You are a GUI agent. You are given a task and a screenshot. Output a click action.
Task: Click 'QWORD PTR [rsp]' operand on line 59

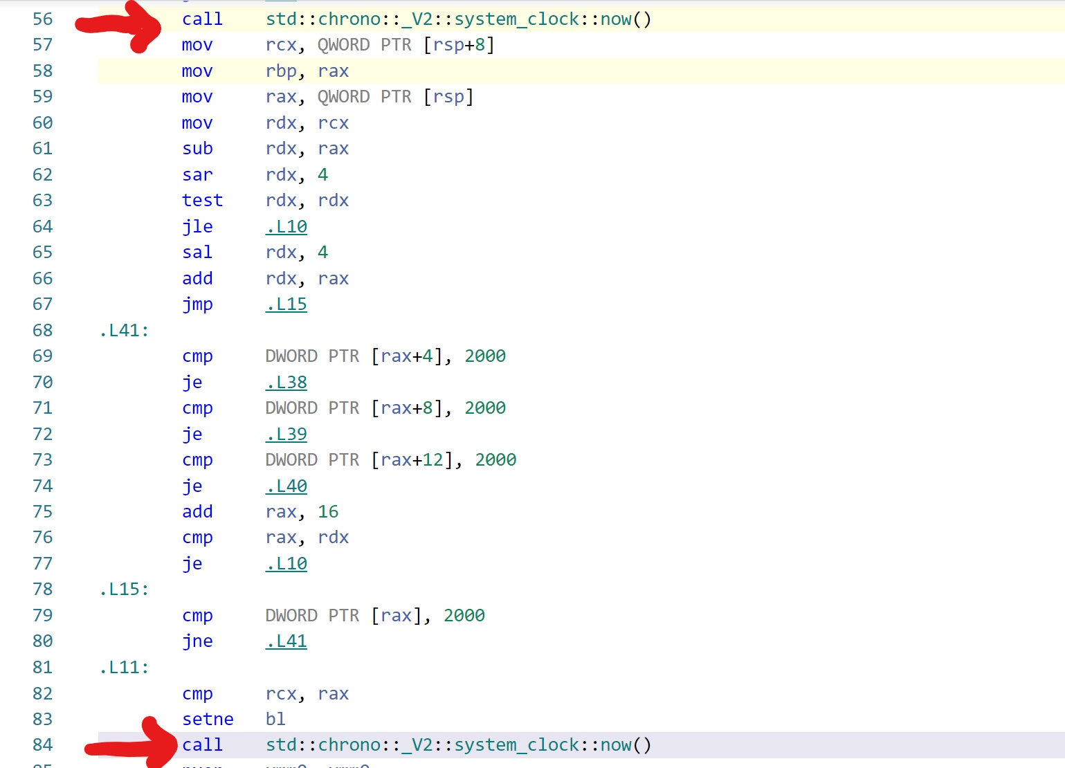396,97
